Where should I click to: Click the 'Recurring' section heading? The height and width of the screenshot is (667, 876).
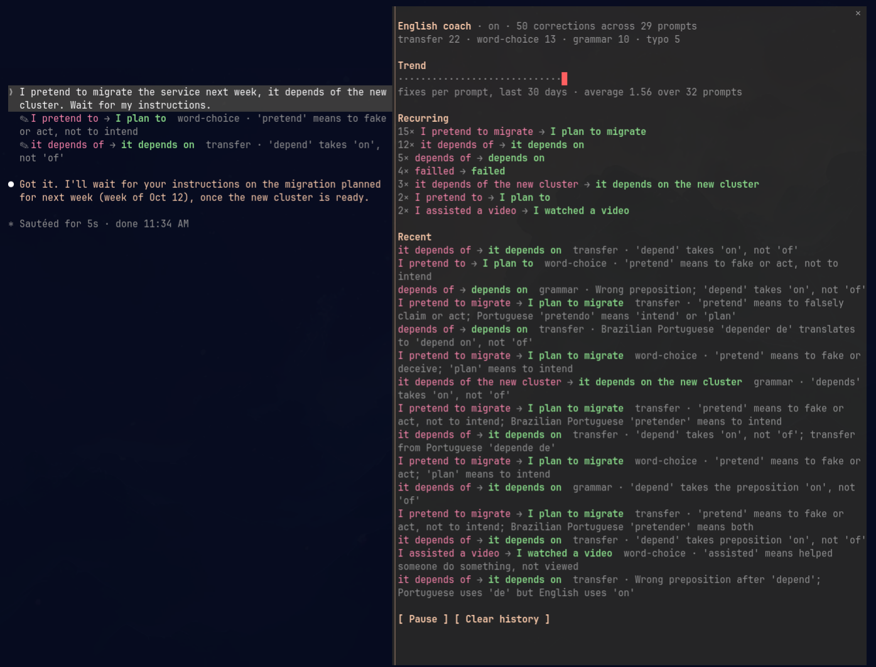(x=423, y=119)
